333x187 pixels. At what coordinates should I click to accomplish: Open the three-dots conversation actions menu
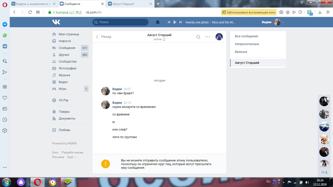tap(208, 37)
